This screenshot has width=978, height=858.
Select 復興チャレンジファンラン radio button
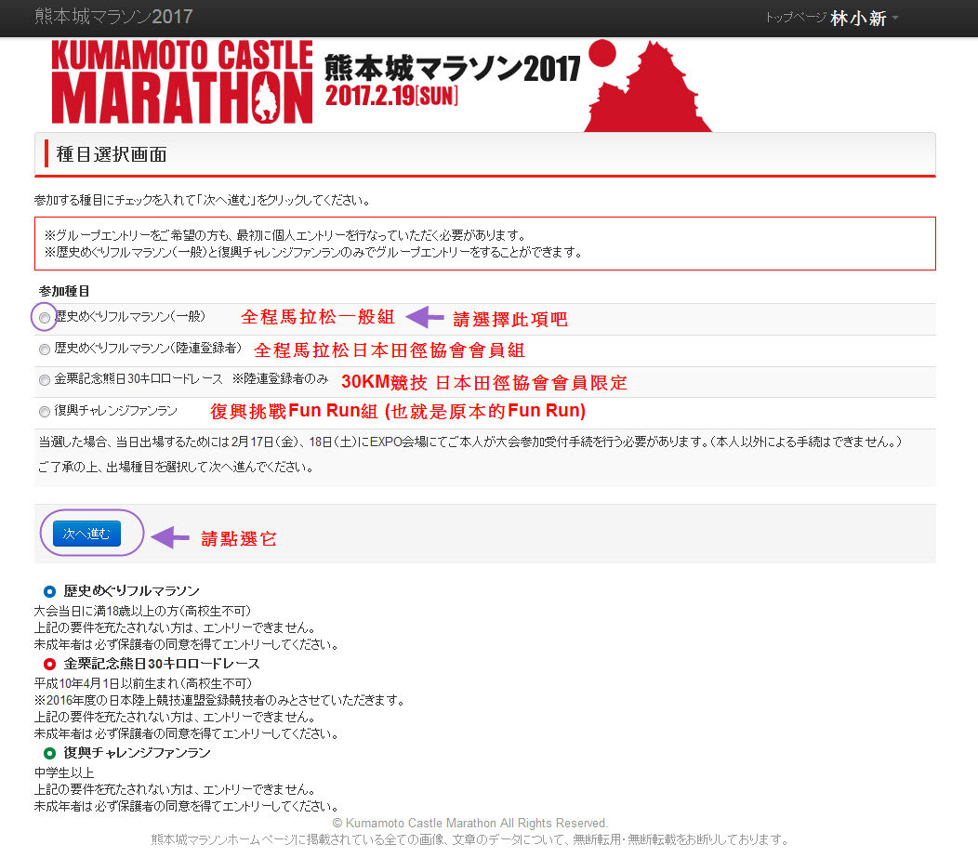point(45,412)
